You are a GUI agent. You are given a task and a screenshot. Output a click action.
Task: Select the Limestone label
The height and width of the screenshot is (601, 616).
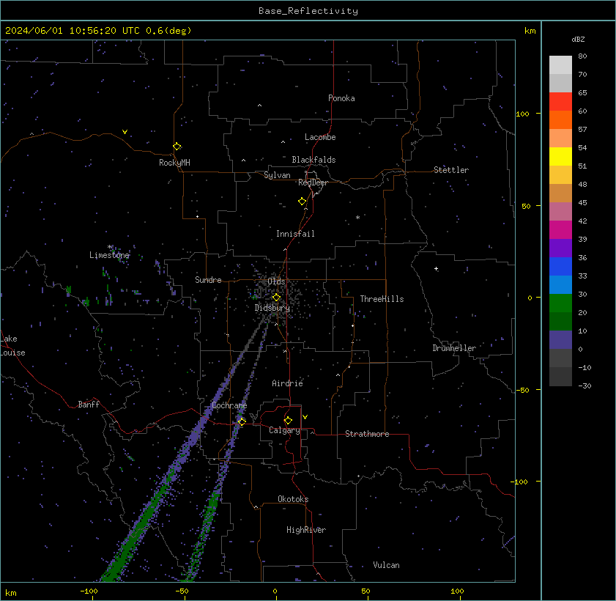(109, 255)
